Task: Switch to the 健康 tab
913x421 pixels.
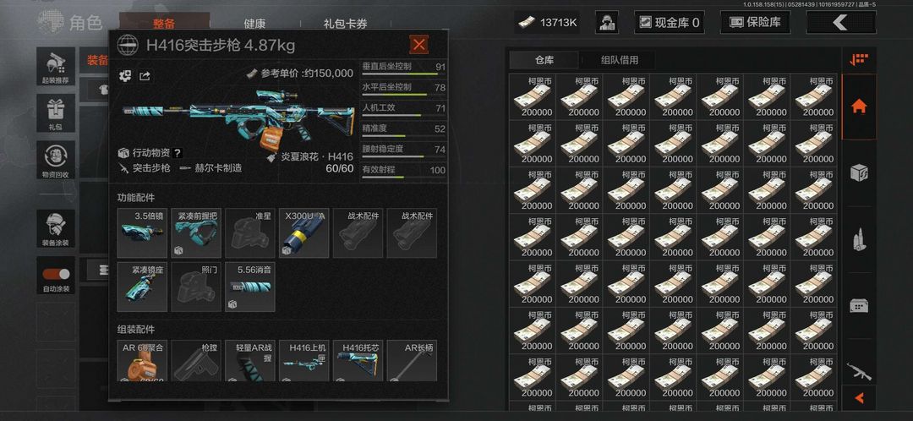Action: click(x=254, y=24)
